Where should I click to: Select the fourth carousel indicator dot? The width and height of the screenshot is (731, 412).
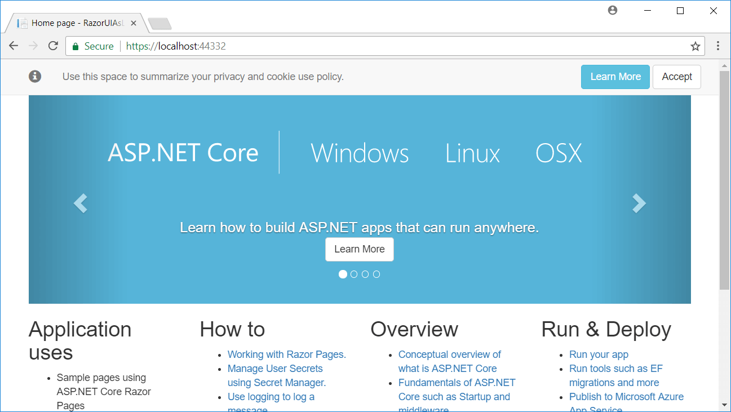(376, 274)
